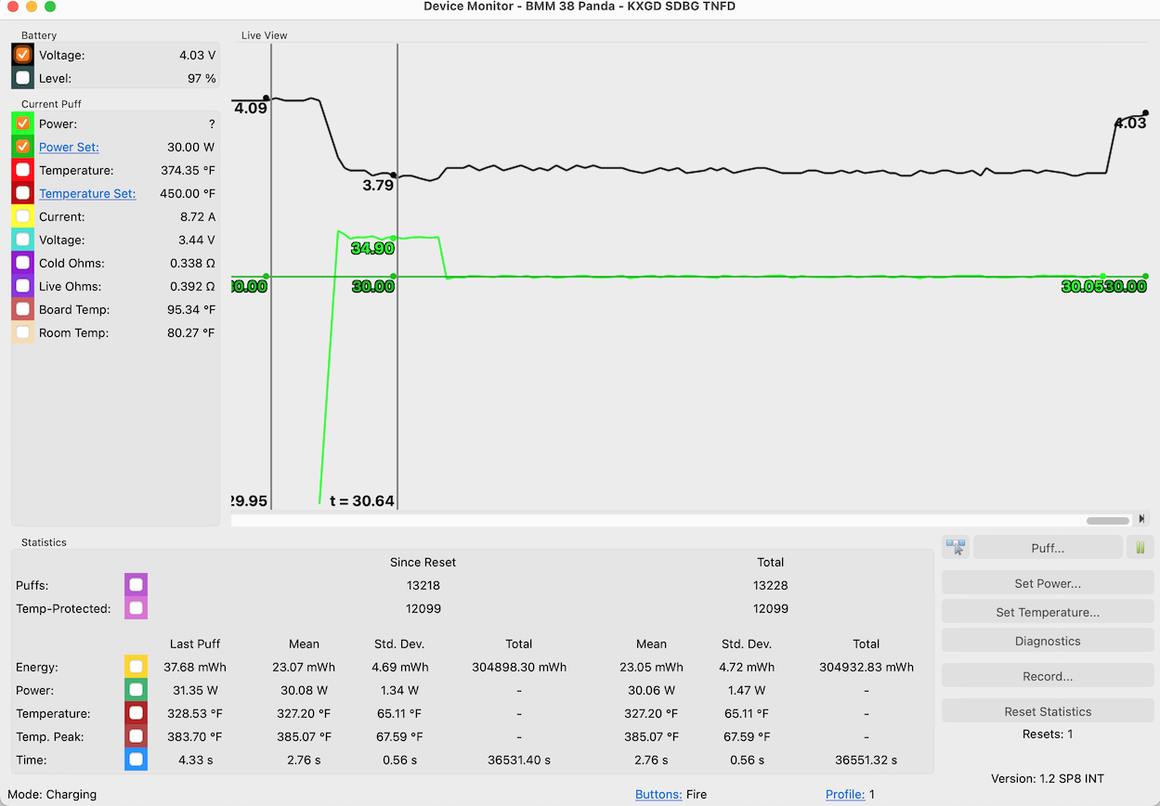Enable the Battery Level graph checkbox

tap(23, 78)
